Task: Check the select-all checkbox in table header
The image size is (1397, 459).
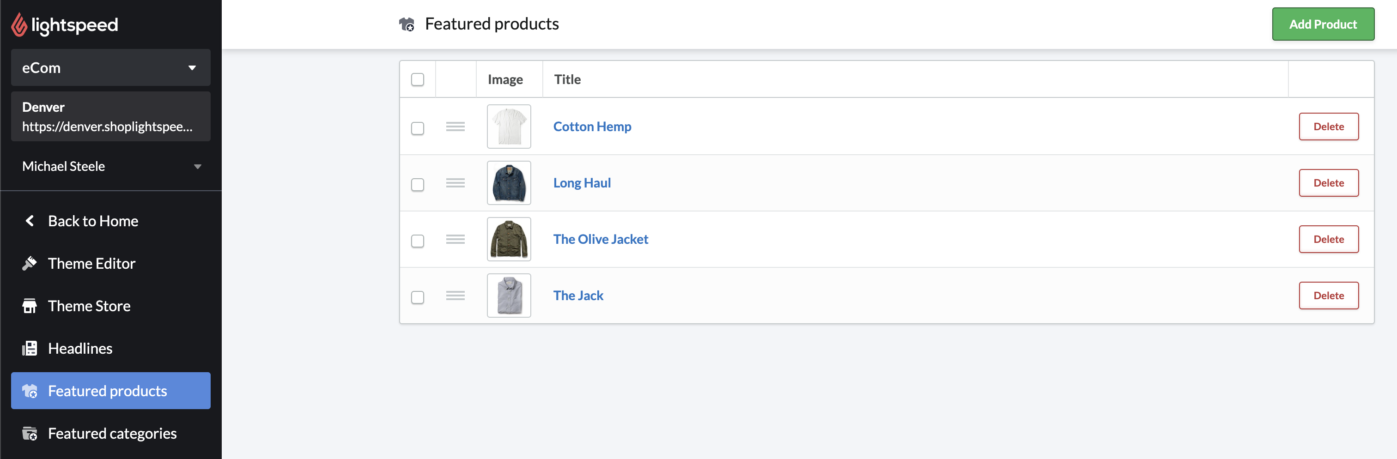Action: tap(417, 80)
